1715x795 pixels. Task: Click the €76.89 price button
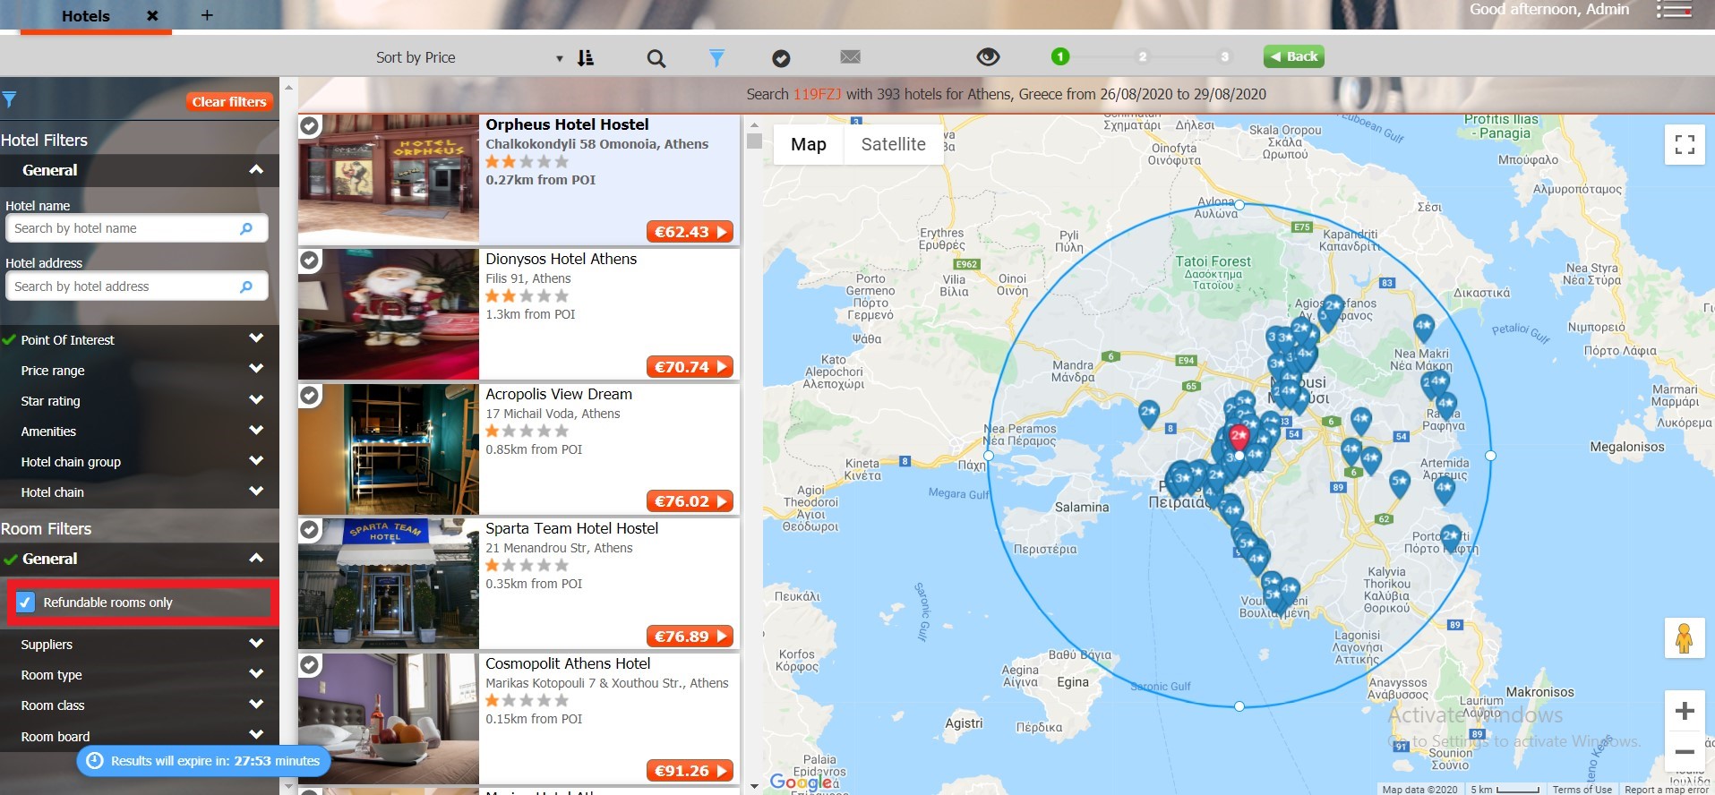point(690,637)
